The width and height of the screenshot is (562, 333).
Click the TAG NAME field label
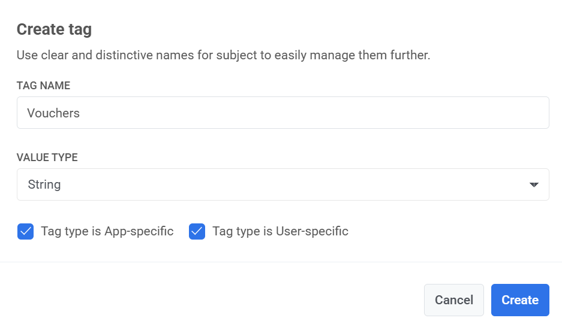(43, 86)
